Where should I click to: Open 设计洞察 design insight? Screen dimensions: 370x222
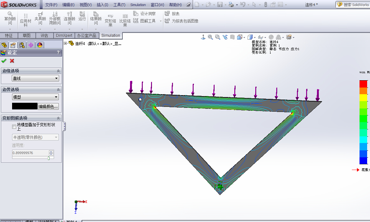pyautogui.click(x=144, y=14)
